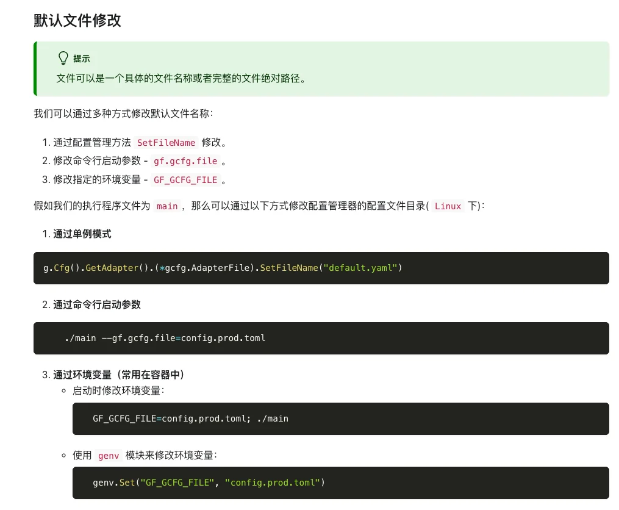
Task: Click the 通过环境变量（常用在容器中）heading
Action: [118, 374]
